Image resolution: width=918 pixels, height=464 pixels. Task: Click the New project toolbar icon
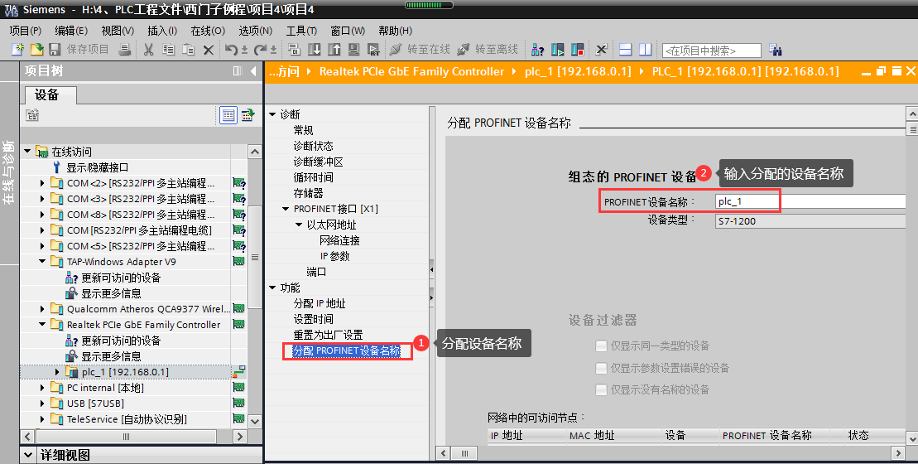17,50
